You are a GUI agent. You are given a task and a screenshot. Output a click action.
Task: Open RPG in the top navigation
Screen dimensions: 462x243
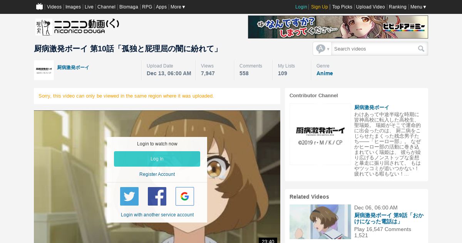pos(147,7)
